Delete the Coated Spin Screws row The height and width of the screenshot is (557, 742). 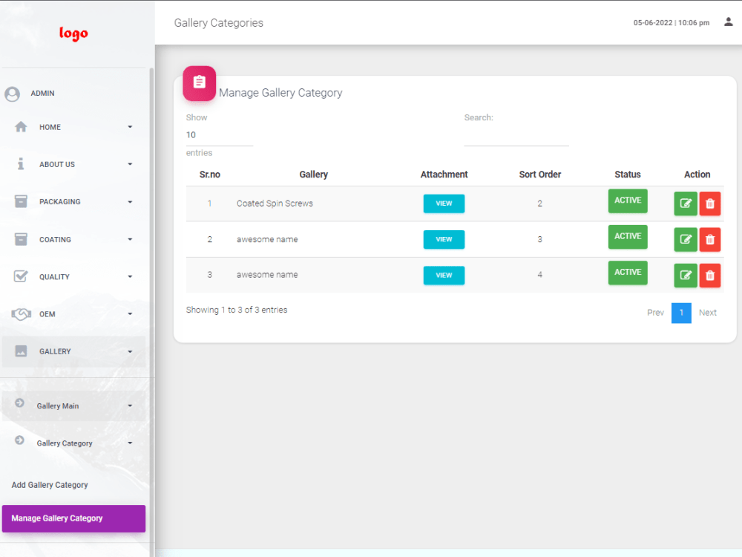710,203
